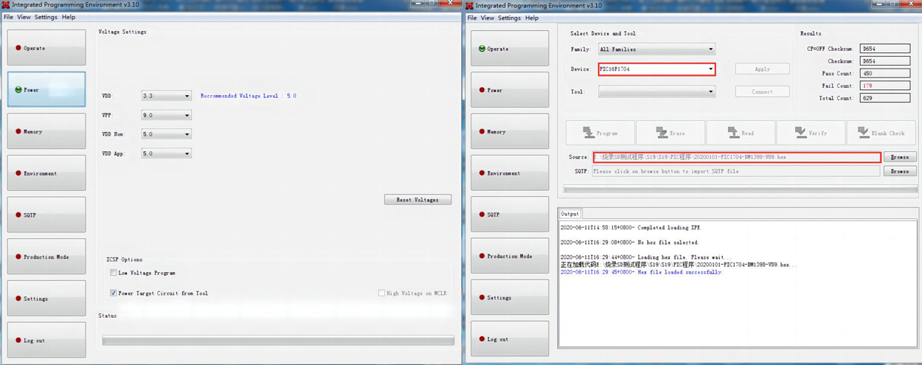Image resolution: width=922 pixels, height=365 pixels.
Task: Click the Fail Count value field
Action: coord(884,86)
